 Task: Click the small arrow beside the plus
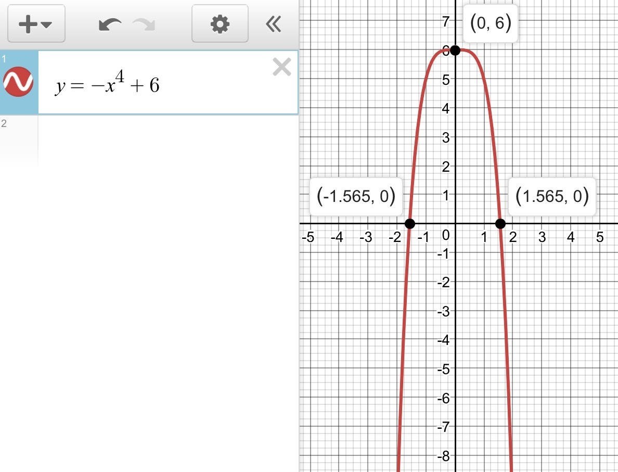tap(46, 25)
